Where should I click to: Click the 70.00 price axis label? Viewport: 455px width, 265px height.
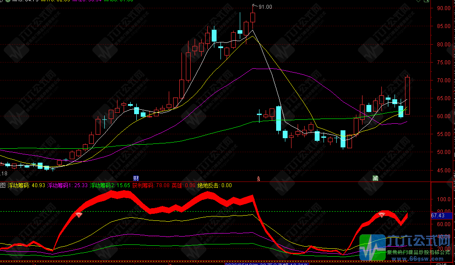(444, 80)
